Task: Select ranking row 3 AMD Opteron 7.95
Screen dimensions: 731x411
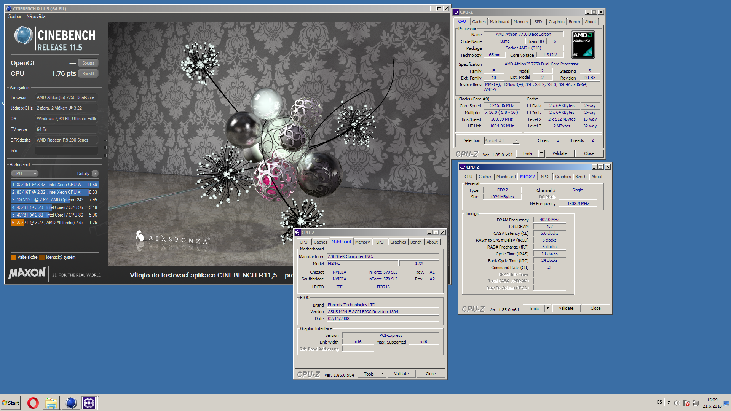Action: (x=54, y=200)
